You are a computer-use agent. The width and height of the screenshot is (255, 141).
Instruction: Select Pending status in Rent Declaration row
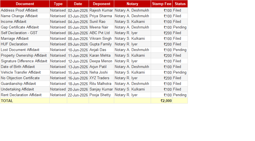click(180, 95)
